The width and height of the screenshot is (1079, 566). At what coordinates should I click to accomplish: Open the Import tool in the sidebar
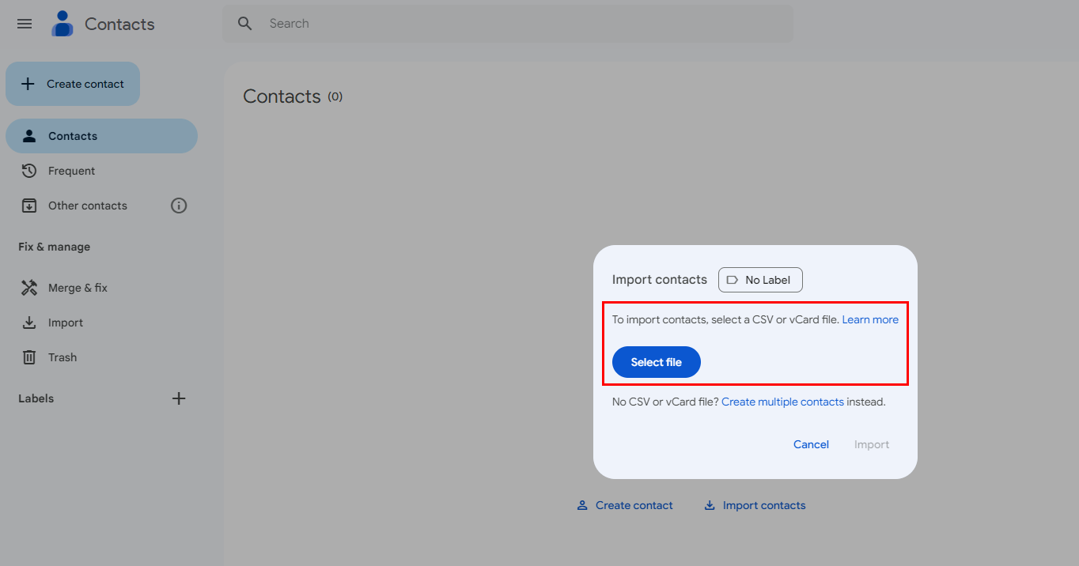66,322
